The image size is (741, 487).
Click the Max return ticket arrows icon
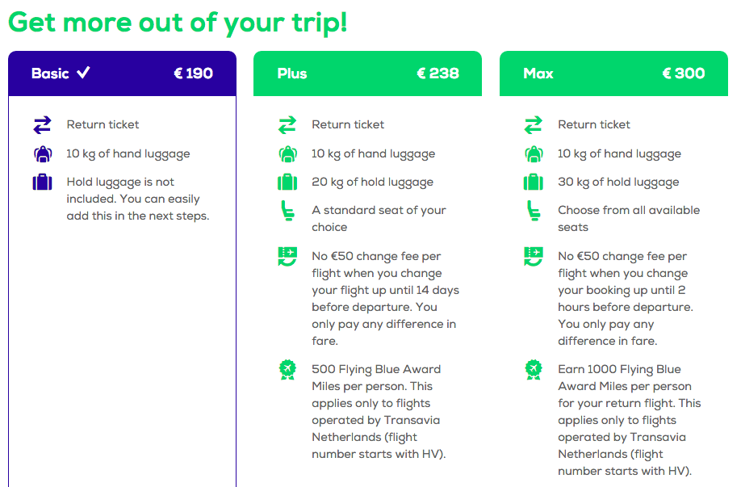(x=534, y=124)
